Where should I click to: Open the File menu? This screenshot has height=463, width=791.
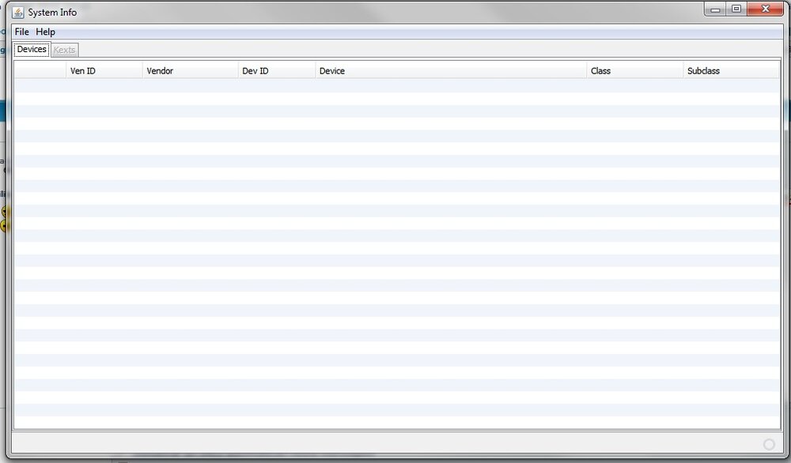21,32
